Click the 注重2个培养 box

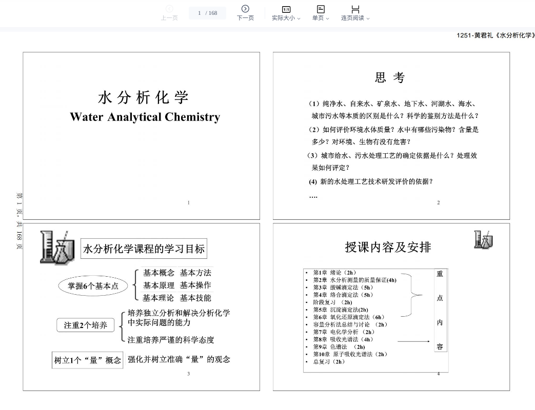click(85, 325)
